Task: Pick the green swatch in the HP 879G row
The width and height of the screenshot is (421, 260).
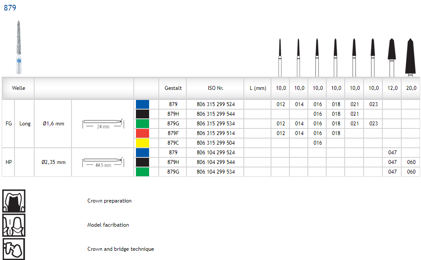Action: 143,172
